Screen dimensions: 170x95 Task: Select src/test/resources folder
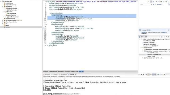point(10,19)
